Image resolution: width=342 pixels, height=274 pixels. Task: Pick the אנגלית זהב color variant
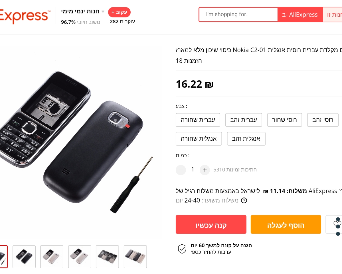pyautogui.click(x=246, y=139)
